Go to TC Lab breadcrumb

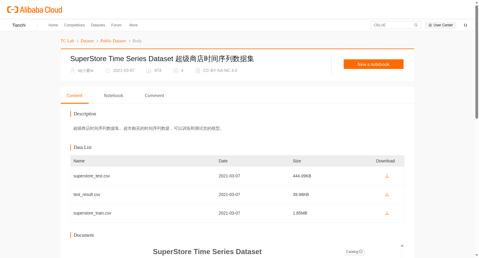tap(67, 41)
